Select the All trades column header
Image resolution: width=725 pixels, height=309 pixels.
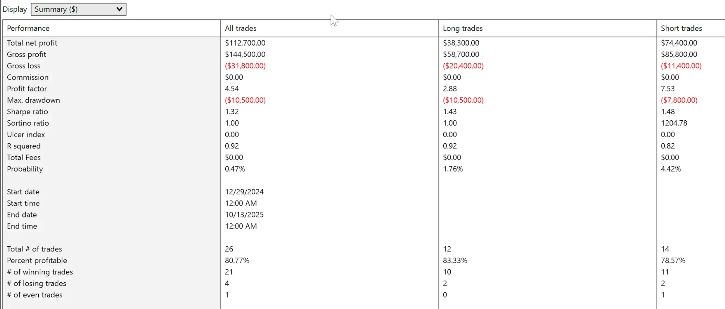241,28
